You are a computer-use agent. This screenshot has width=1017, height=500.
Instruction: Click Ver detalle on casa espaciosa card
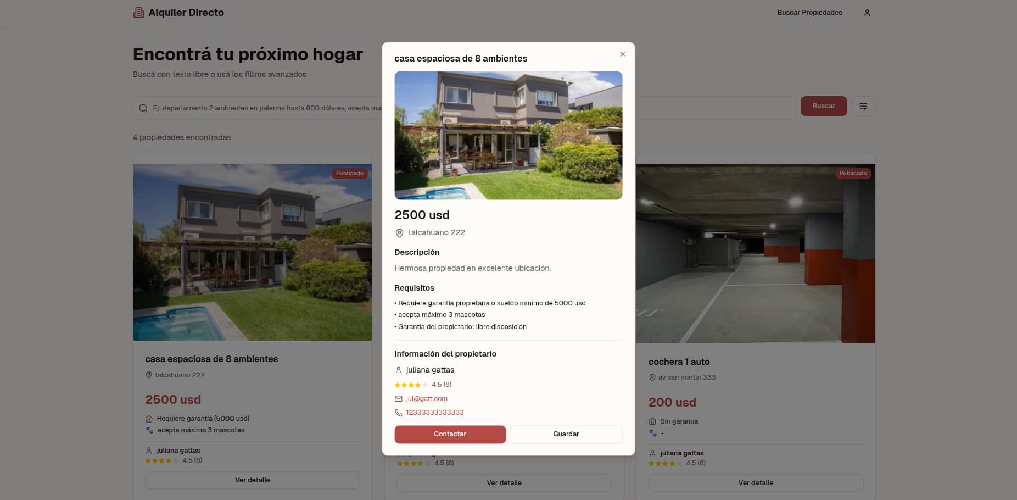(252, 480)
